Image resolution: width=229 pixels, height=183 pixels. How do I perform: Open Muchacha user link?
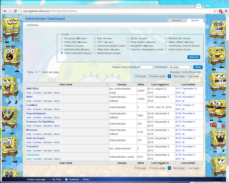32,130
